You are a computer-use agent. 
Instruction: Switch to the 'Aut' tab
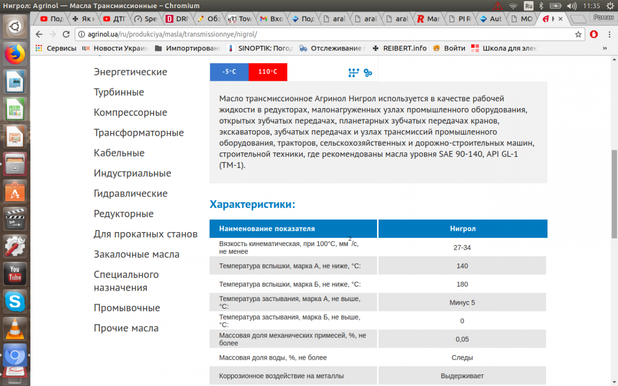[491, 19]
